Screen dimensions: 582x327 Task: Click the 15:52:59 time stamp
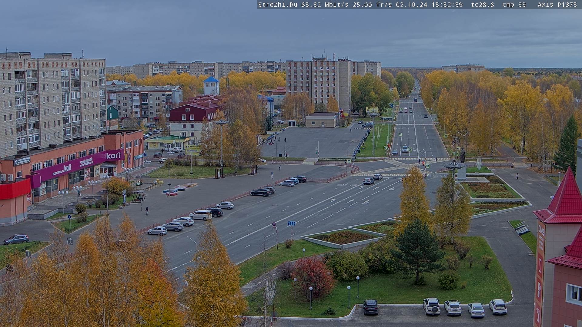pyautogui.click(x=447, y=5)
